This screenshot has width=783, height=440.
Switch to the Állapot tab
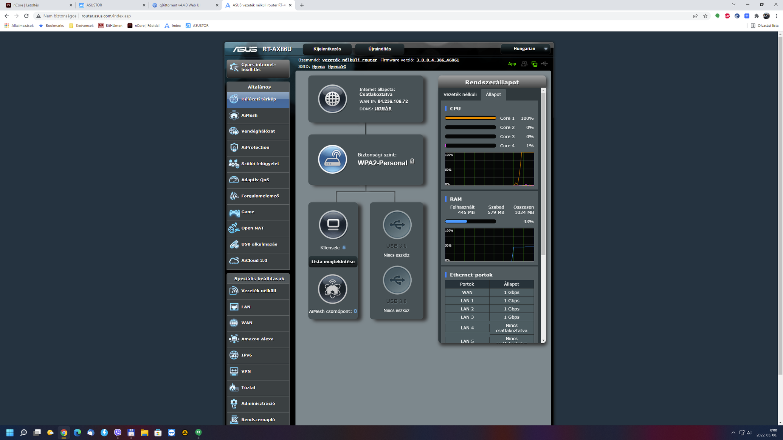493,94
